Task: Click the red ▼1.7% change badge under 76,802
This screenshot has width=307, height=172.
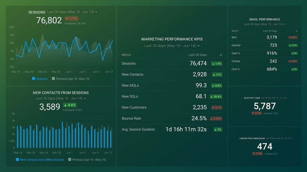Action: tap(71, 19)
